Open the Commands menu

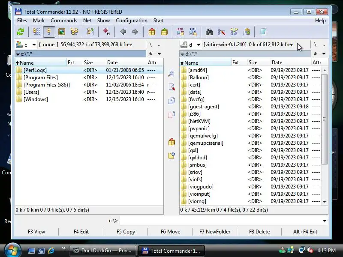(x=64, y=21)
